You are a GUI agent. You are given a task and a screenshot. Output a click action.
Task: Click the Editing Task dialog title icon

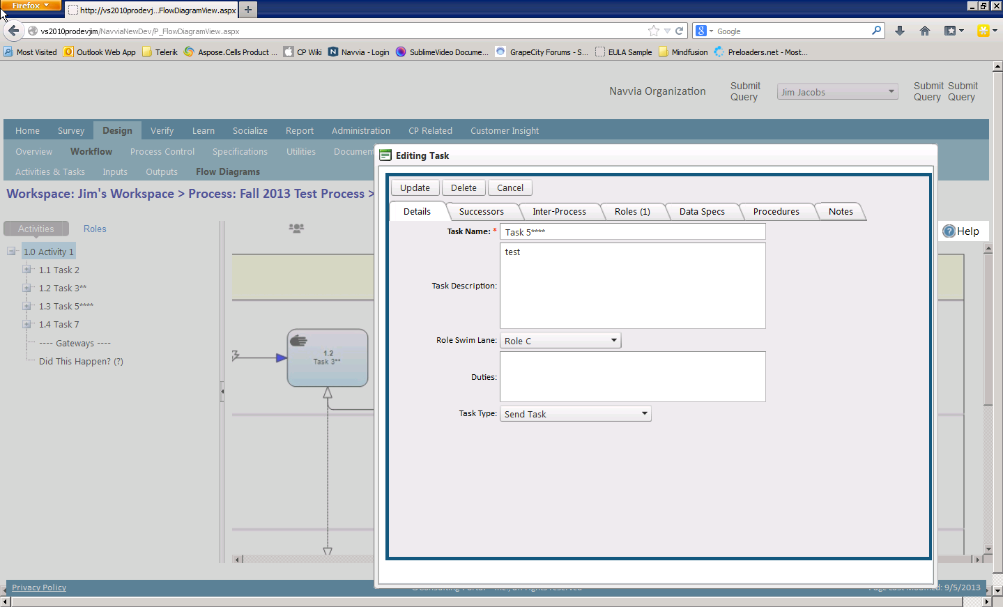(385, 155)
